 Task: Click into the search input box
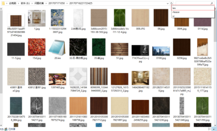(193, 3)
